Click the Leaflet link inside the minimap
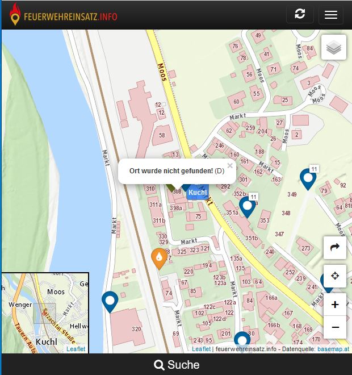Screen dimensions: 352x375 (x=76, y=349)
